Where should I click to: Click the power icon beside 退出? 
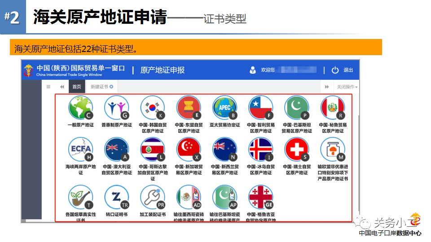[x=335, y=70]
